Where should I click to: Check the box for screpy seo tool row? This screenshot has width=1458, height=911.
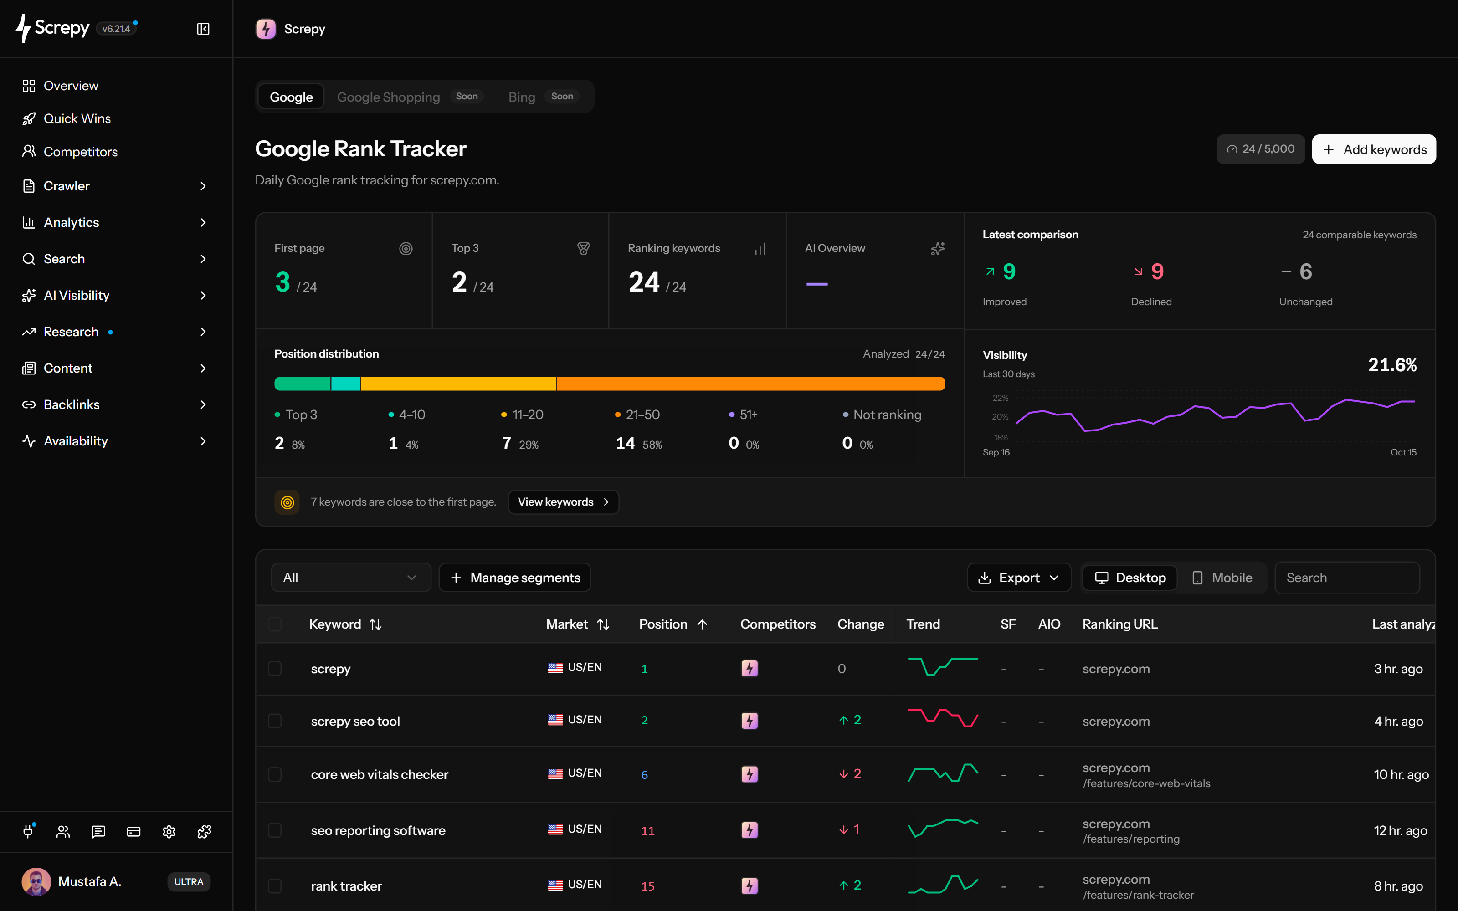click(275, 721)
